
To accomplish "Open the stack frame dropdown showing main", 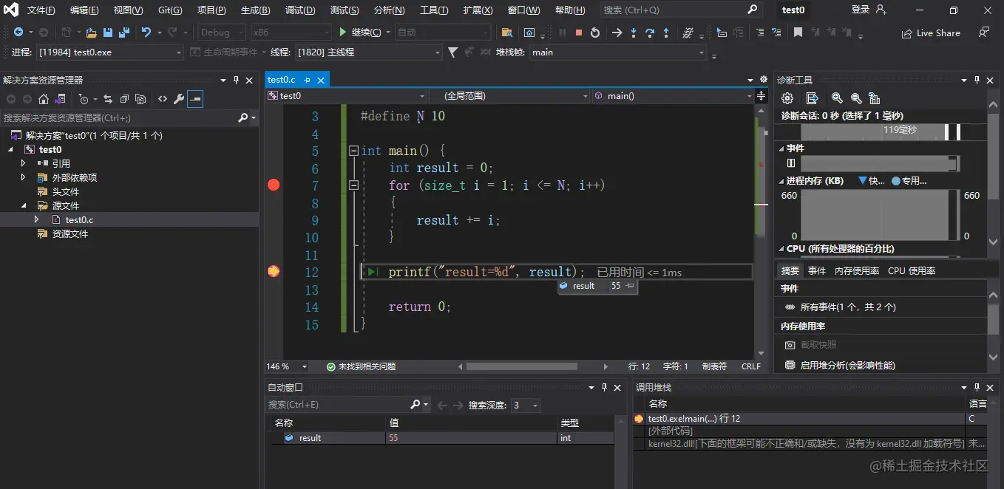I will click(618, 52).
